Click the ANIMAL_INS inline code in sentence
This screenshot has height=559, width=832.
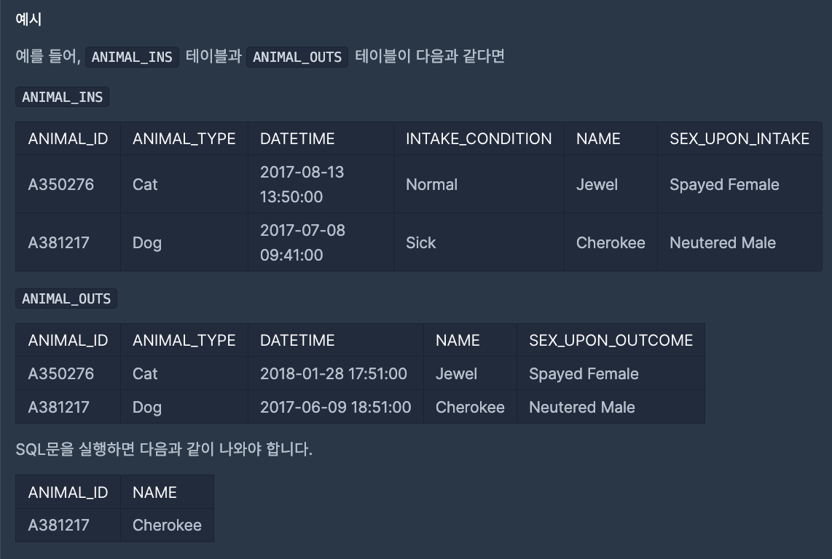(132, 57)
